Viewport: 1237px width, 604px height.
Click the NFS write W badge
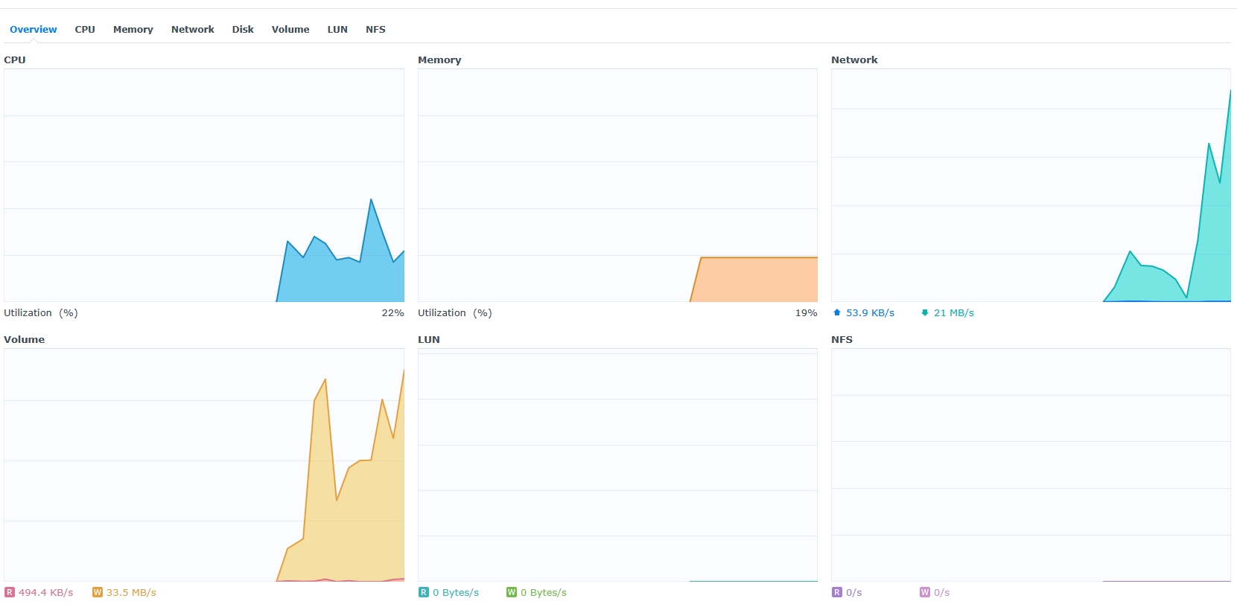pyautogui.click(x=925, y=593)
